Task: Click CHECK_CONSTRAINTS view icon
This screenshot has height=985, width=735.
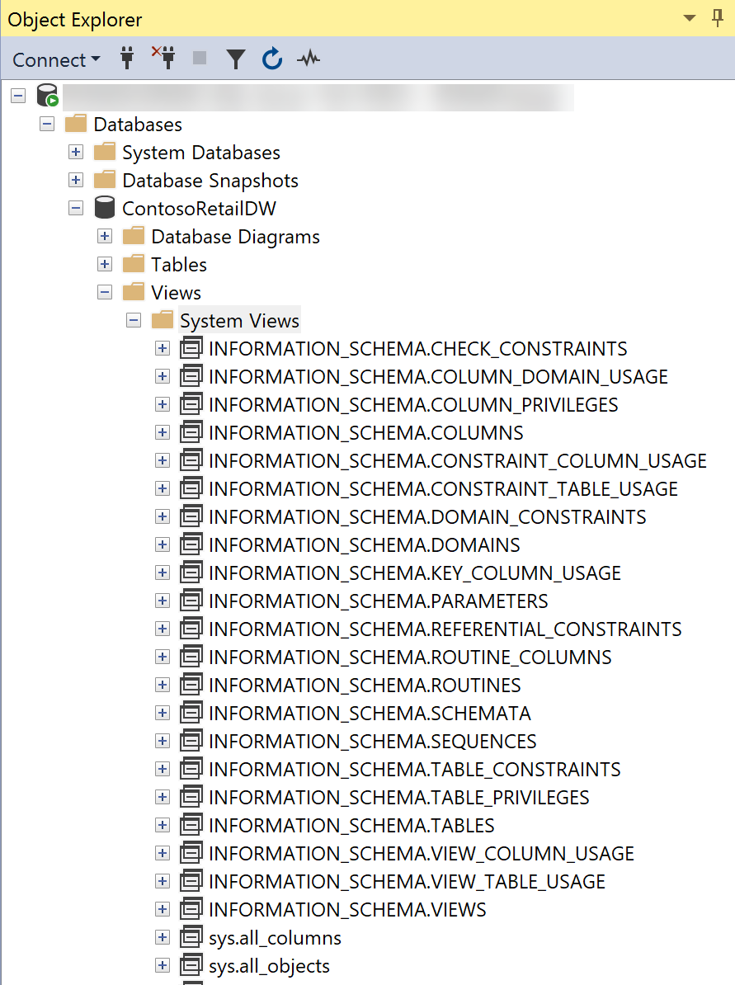Action: pyautogui.click(x=191, y=347)
